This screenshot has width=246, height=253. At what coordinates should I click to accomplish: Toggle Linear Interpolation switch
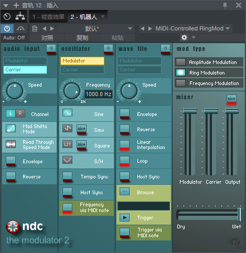click(124, 145)
